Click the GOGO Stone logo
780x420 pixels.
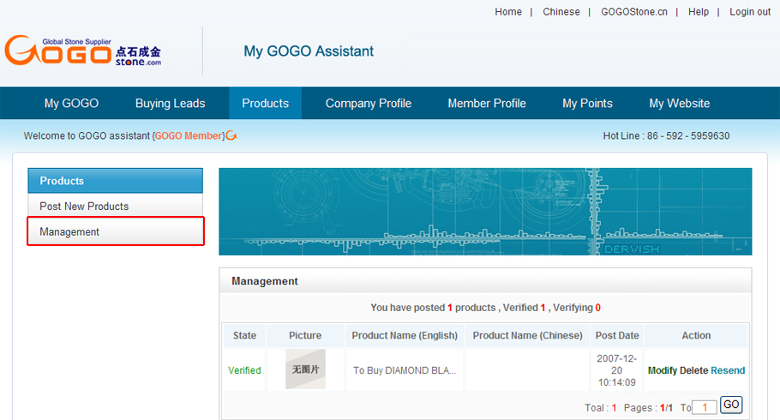click(x=83, y=51)
